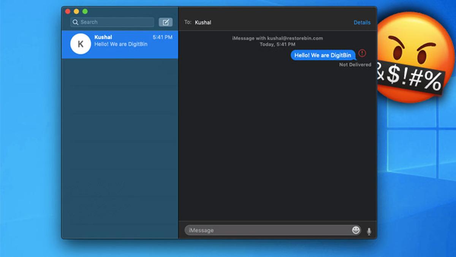This screenshot has height=257, width=456.
Task: Minimize the Messages window with yellow button
Action: pos(76,11)
